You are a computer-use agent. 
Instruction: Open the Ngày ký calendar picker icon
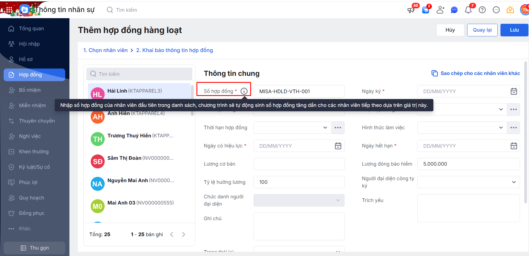pos(514,91)
